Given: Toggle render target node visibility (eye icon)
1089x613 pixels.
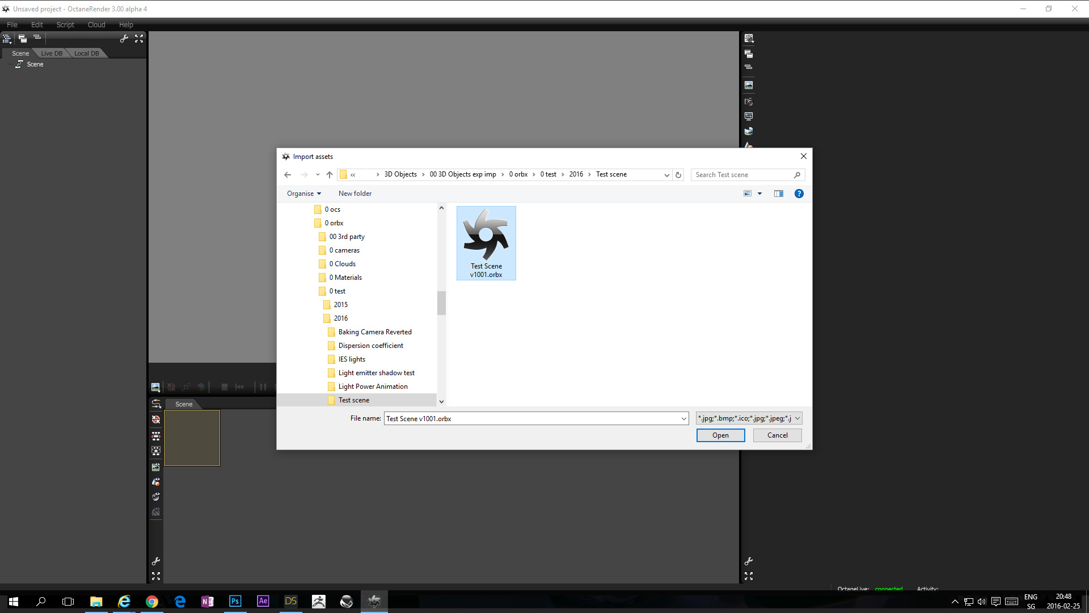Looking at the screenshot, I should tap(155, 467).
